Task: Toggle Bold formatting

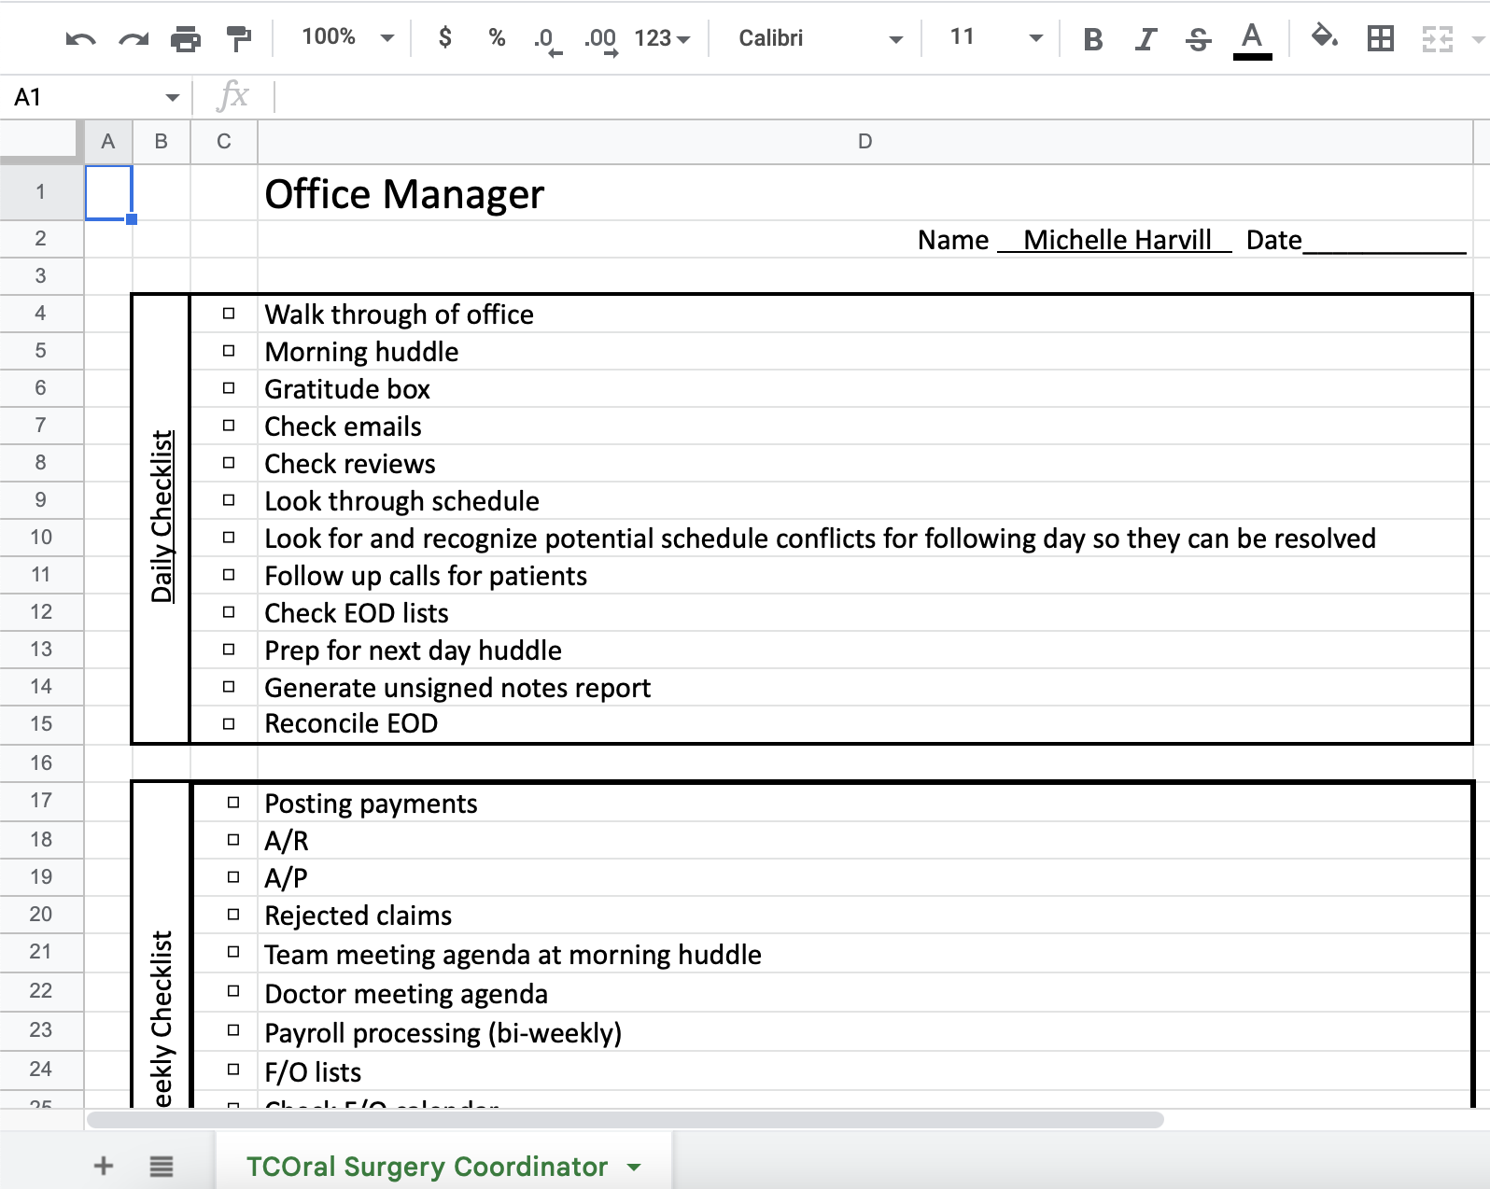Action: pos(1093,39)
